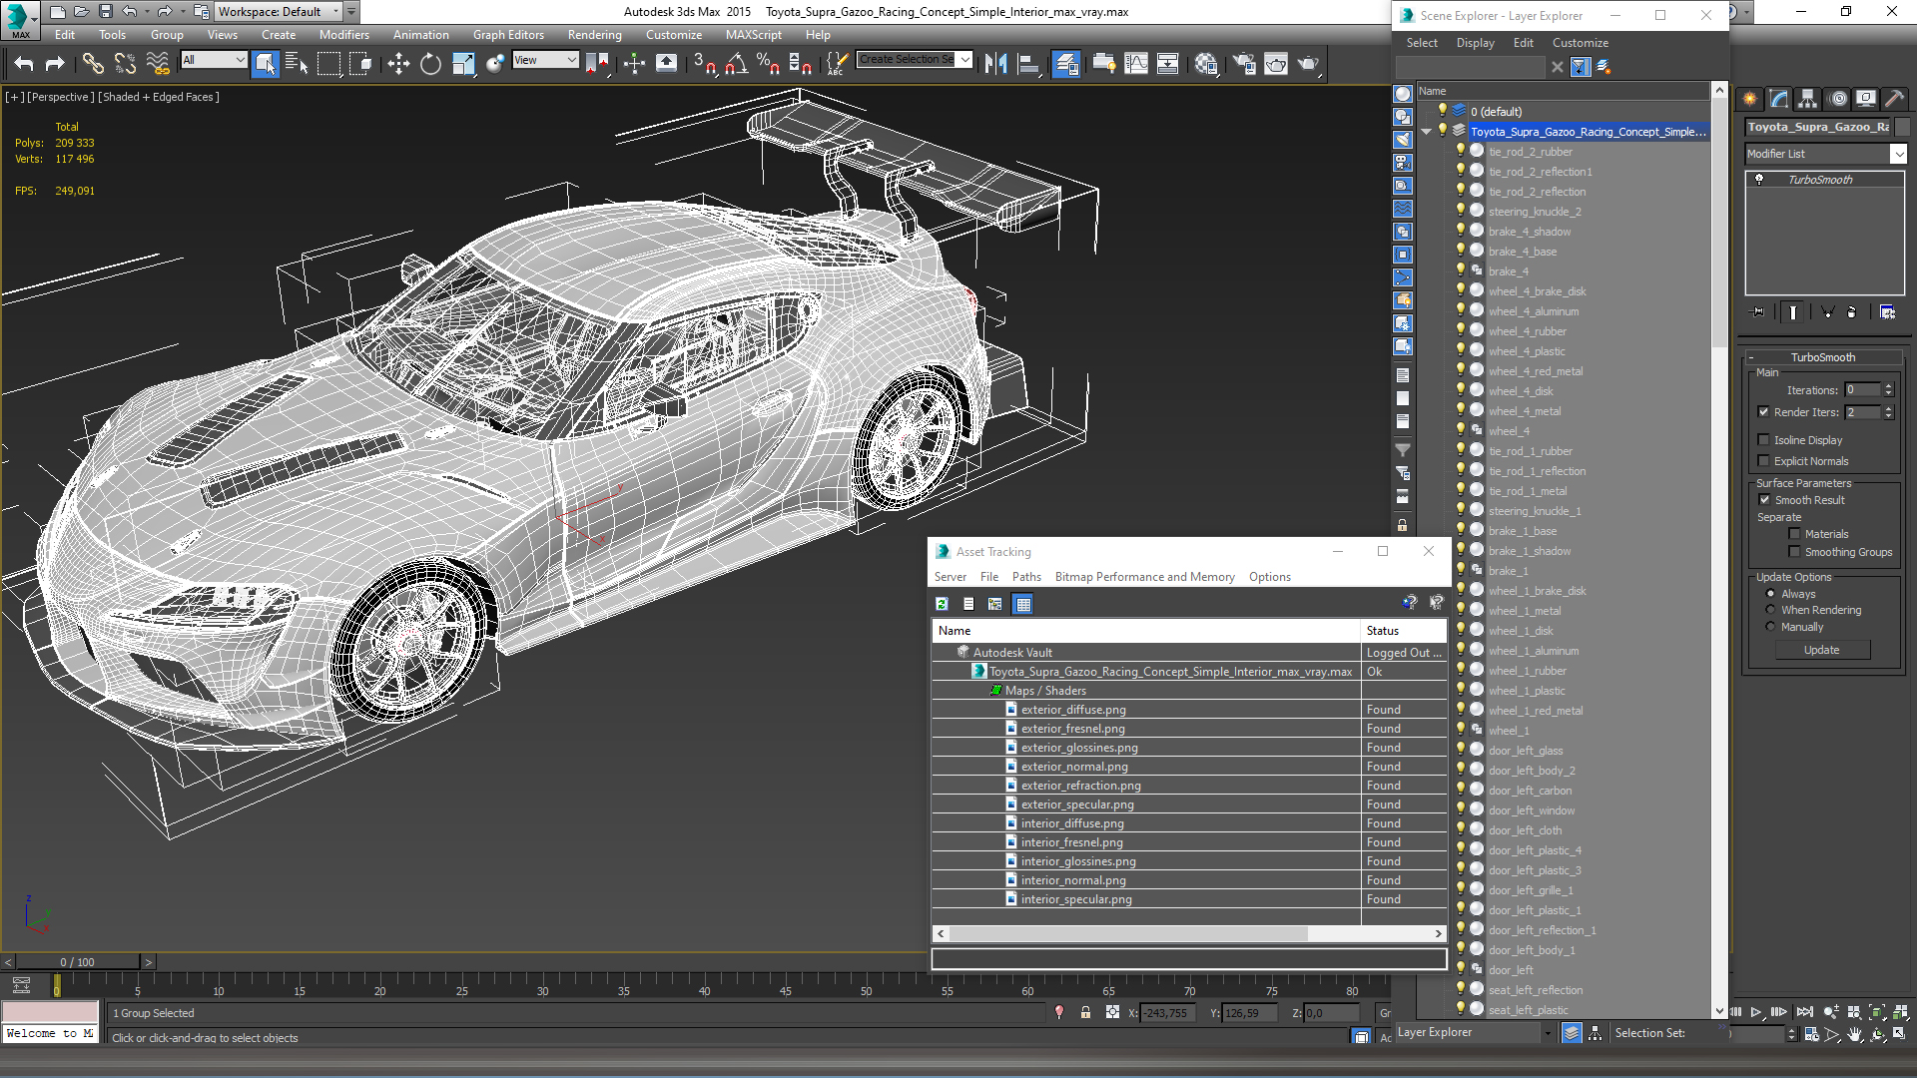This screenshot has height=1078, width=1917.
Task: Activate the Select and Uniform Scale tool
Action: coord(463,65)
